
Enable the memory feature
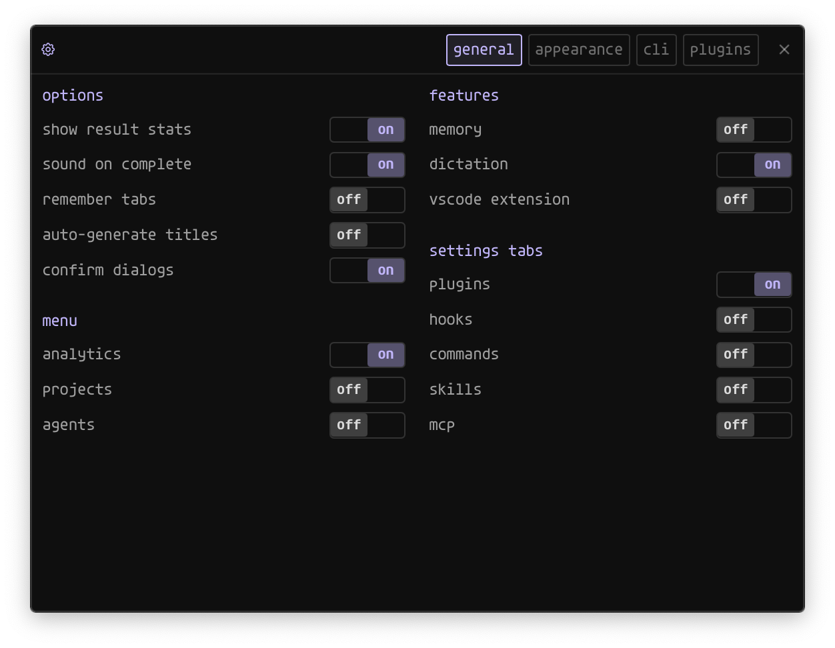pos(754,129)
